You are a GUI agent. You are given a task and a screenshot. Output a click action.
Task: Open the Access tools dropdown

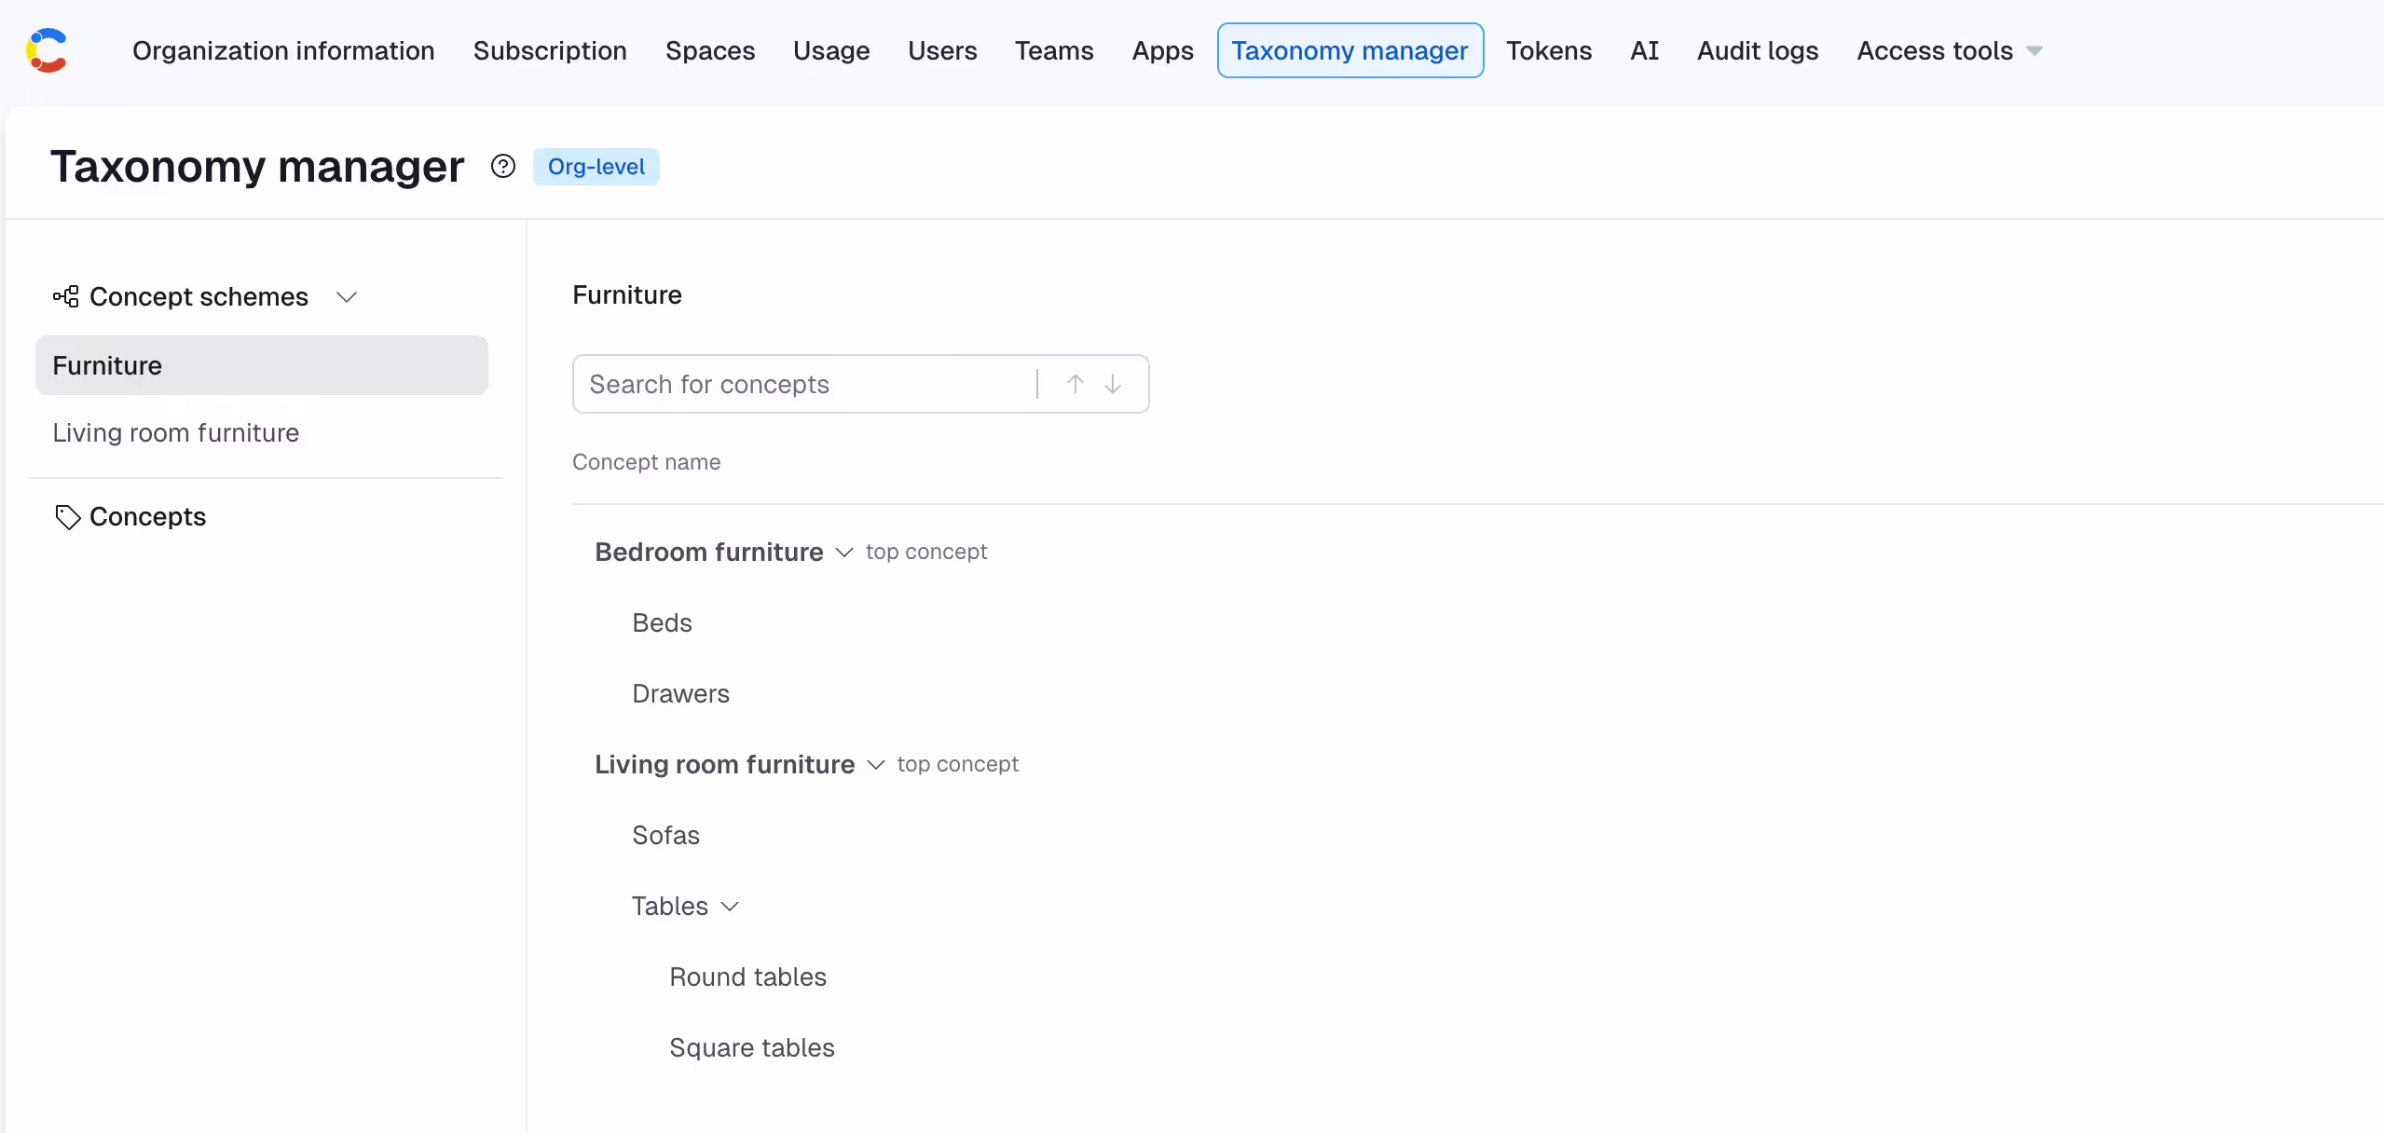(1950, 50)
